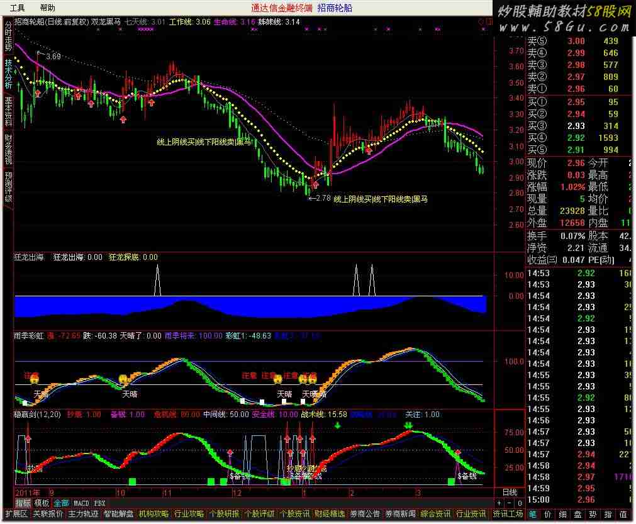This screenshot has height=524, width=636.
Task: Open the 关联报价 bottom tab
Action: point(48,514)
